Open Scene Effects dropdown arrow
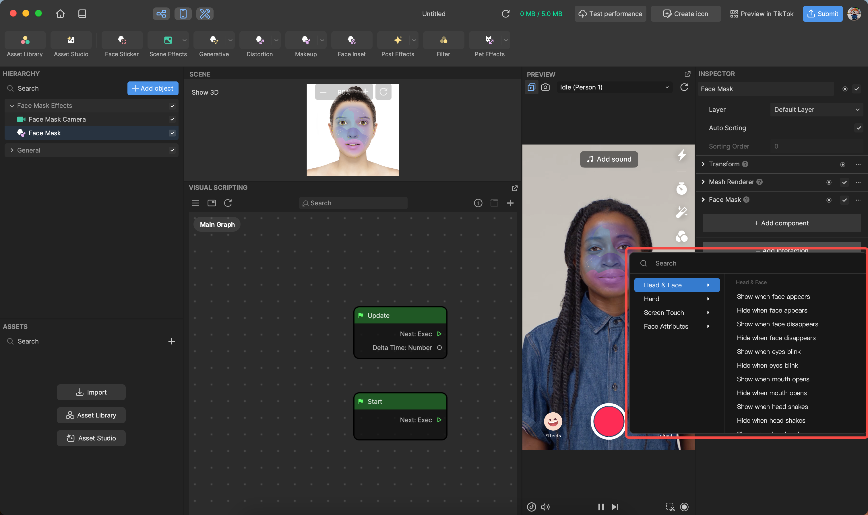Screen dimensions: 868x515 point(185,40)
